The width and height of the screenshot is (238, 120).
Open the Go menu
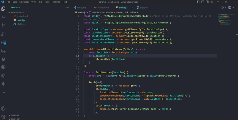40,2
